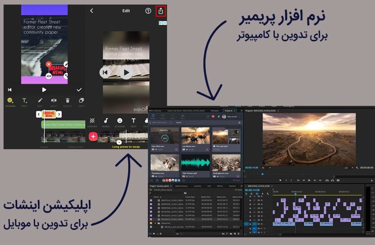Image resolution: width=375 pixels, height=245 pixels.
Task: Switch to the Frame.io tab in Premiere
Action: click(230, 111)
